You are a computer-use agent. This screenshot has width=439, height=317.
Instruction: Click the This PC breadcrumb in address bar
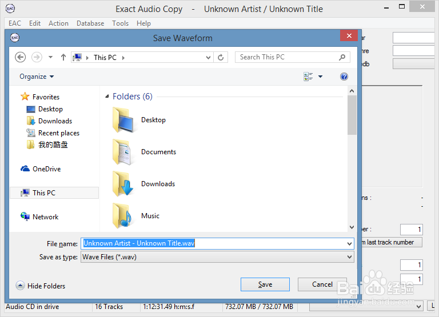105,57
